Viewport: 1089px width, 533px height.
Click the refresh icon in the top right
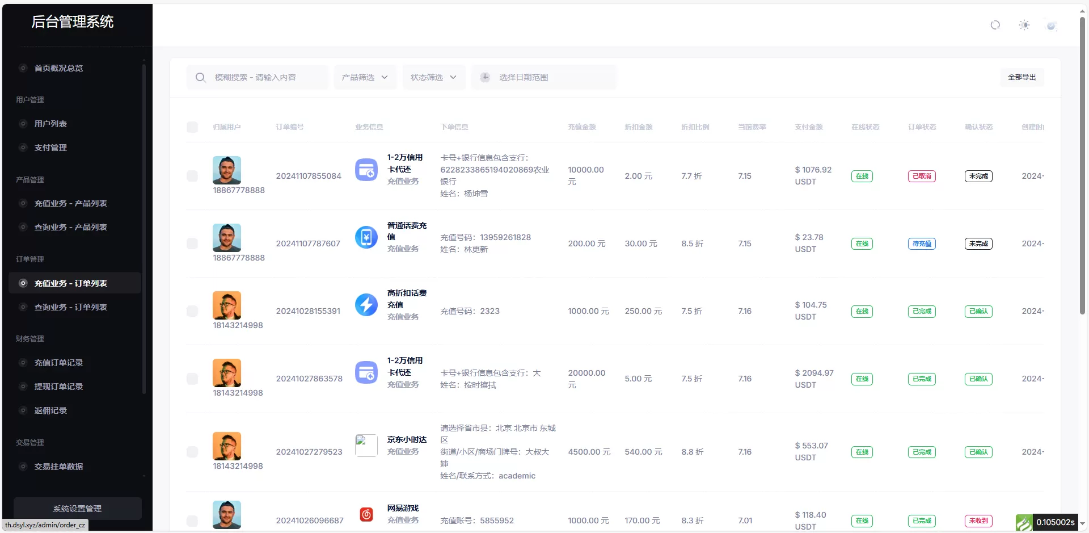click(x=995, y=25)
